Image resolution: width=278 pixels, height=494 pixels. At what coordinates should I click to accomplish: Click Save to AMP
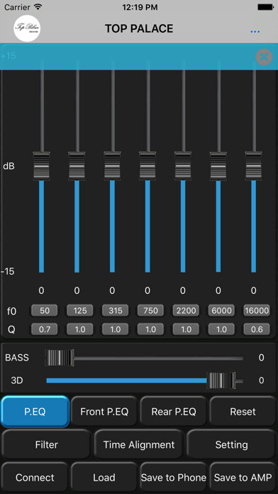coord(243,478)
